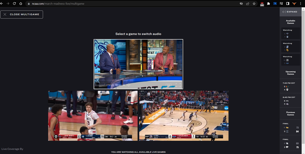Reload the page
Image resolution: width=305 pixels, height=154 pixels.
point(14,4)
